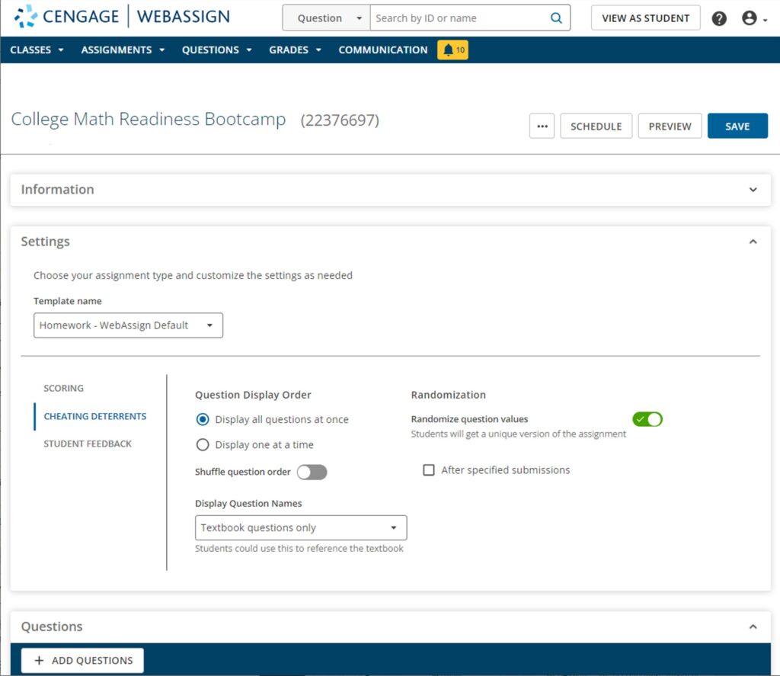Switch to the Scoring tab
The height and width of the screenshot is (676, 780).
(63, 388)
